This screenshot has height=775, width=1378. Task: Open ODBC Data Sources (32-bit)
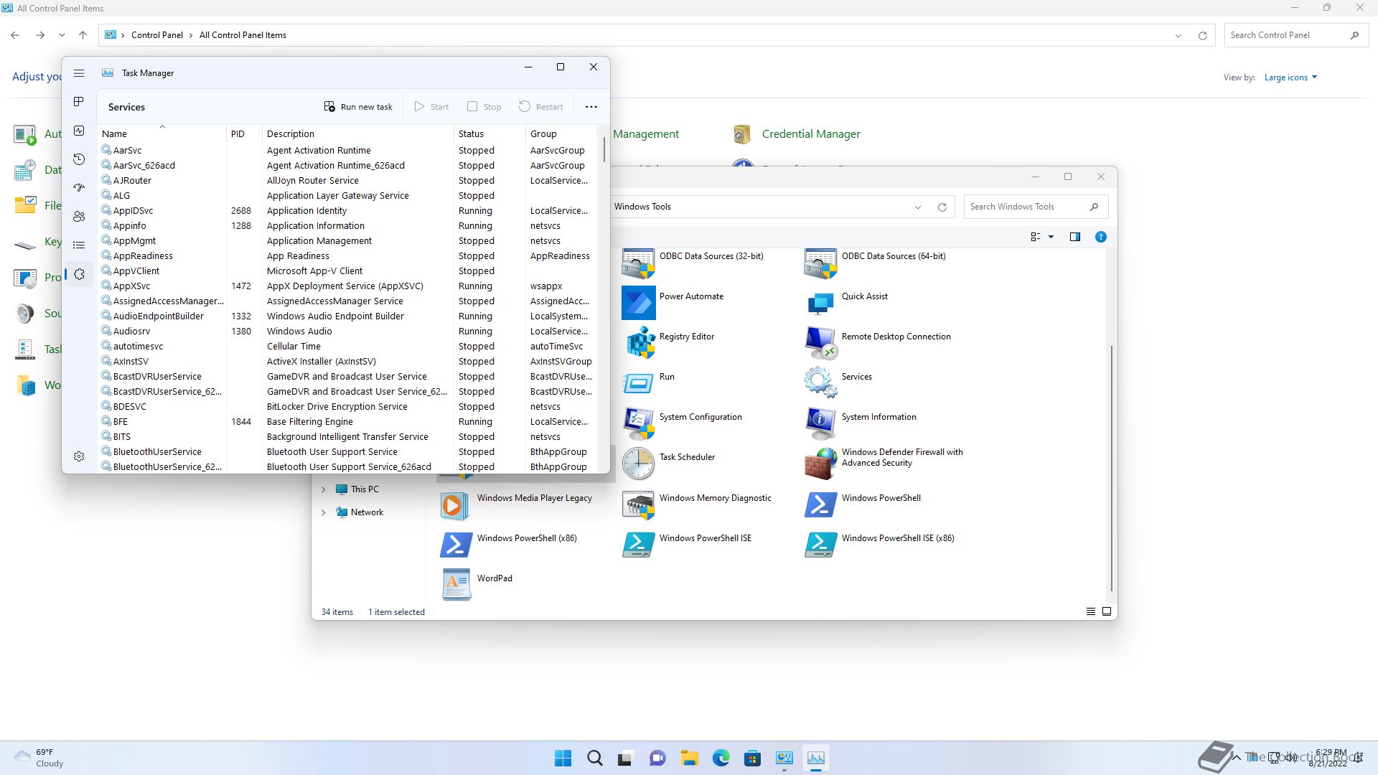click(693, 263)
